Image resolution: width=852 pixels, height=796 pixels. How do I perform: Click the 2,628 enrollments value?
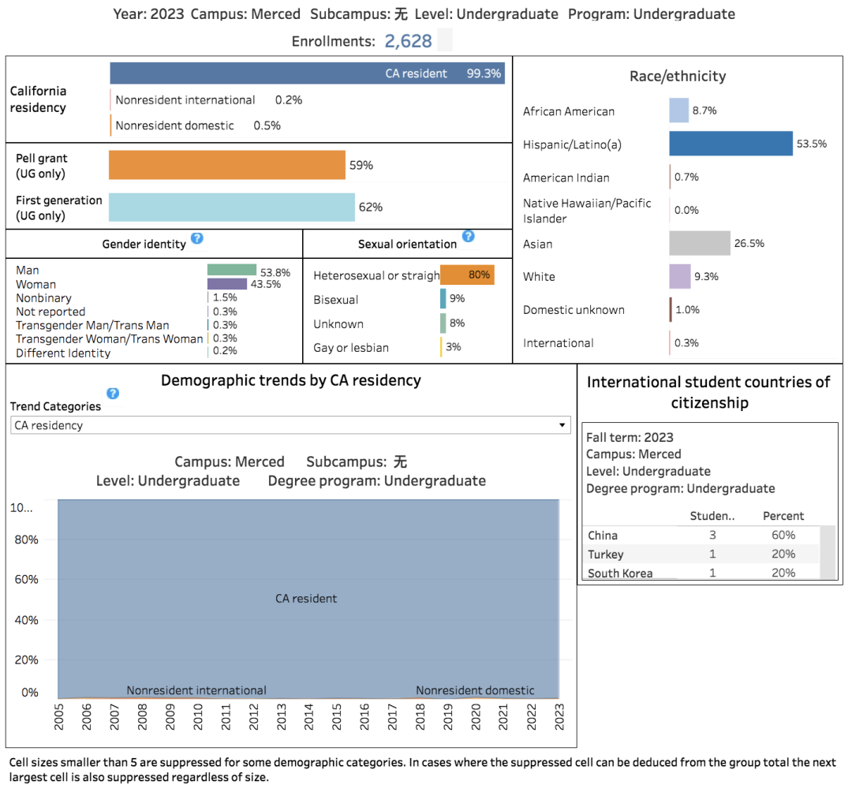click(x=408, y=41)
